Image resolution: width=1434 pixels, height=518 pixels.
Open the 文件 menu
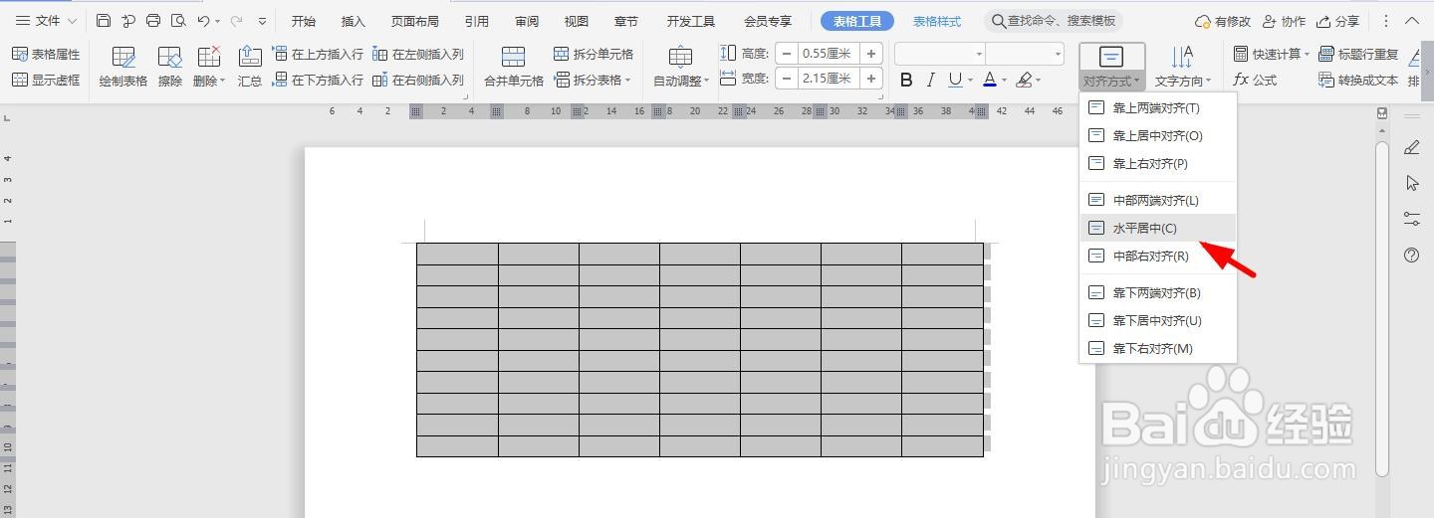pos(45,21)
